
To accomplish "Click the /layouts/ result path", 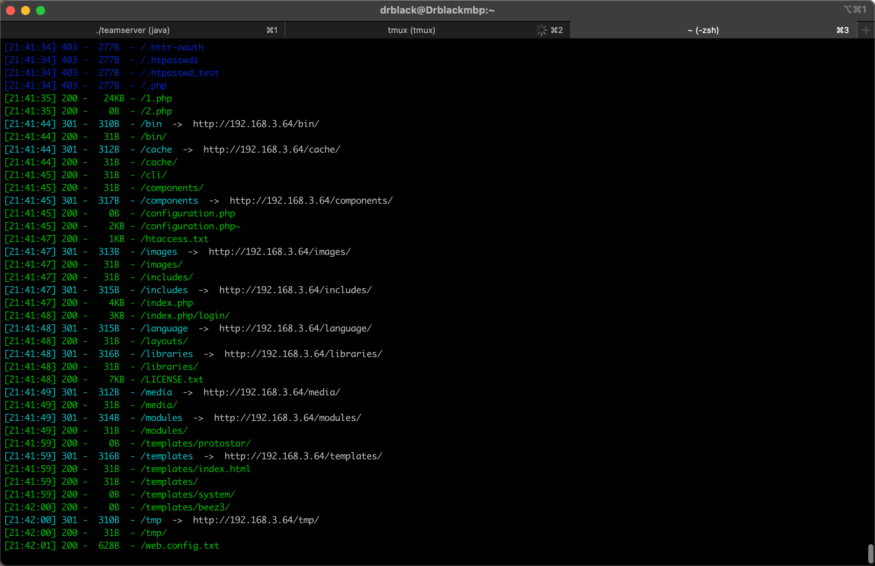I will point(164,341).
